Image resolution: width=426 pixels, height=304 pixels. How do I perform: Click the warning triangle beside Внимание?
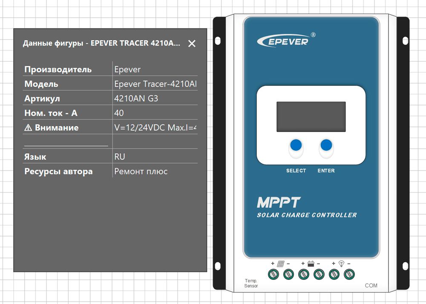[x=29, y=127]
